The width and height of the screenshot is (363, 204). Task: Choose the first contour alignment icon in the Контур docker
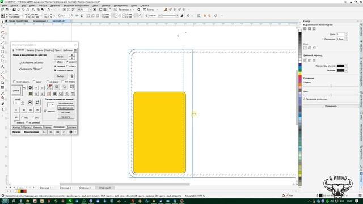pos(305,29)
